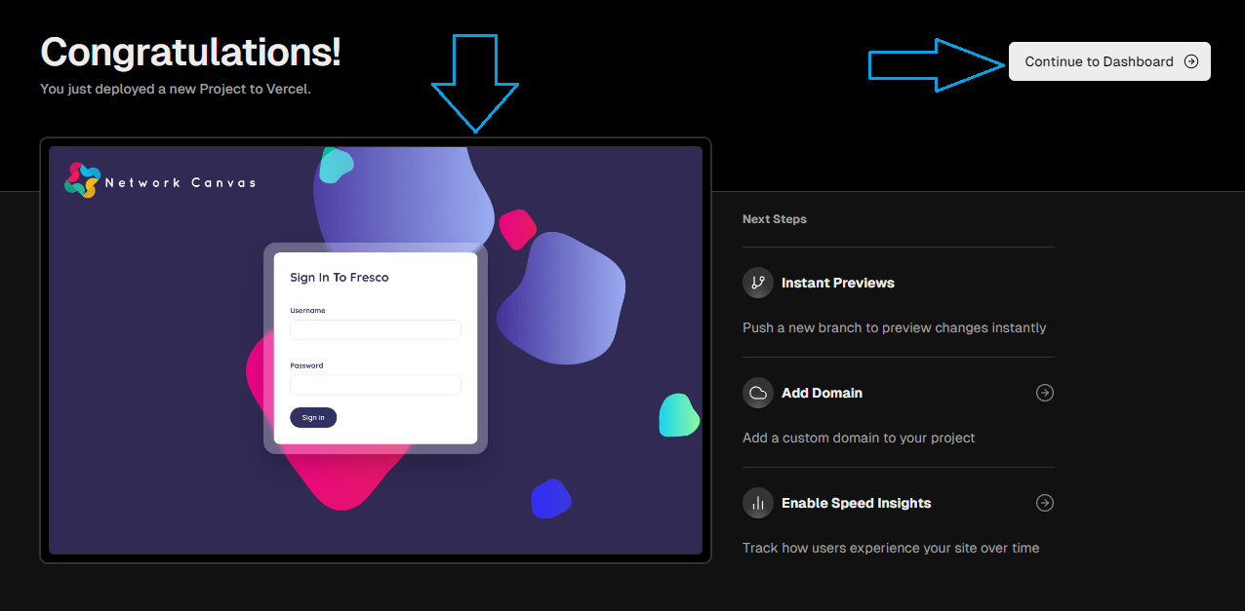Click the 'Sign In To Fresco' title
The height and width of the screenshot is (611, 1245).
(x=339, y=278)
